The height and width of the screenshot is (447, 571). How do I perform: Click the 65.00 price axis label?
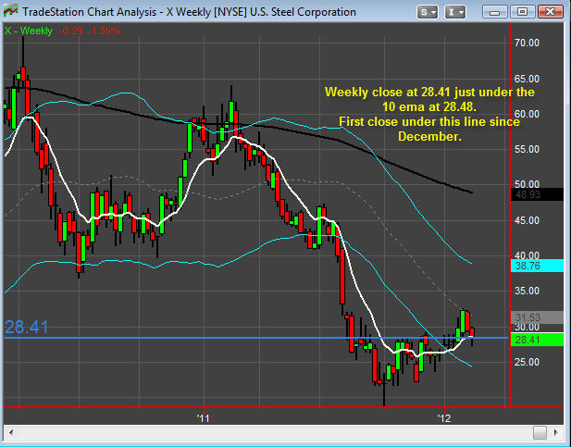(527, 79)
